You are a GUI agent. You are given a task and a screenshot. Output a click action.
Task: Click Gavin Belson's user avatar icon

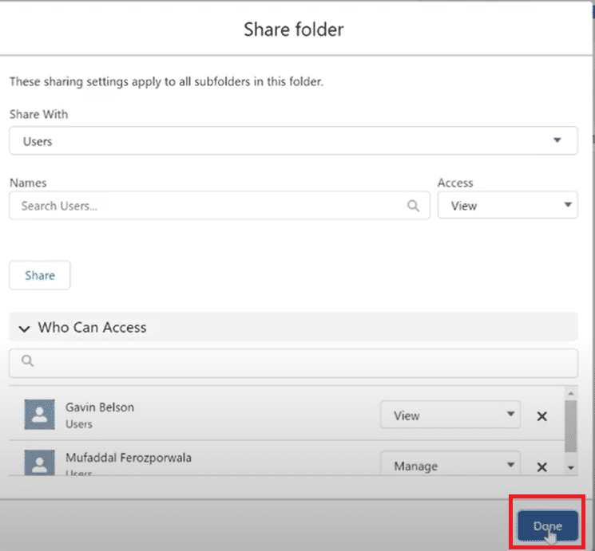coord(39,414)
